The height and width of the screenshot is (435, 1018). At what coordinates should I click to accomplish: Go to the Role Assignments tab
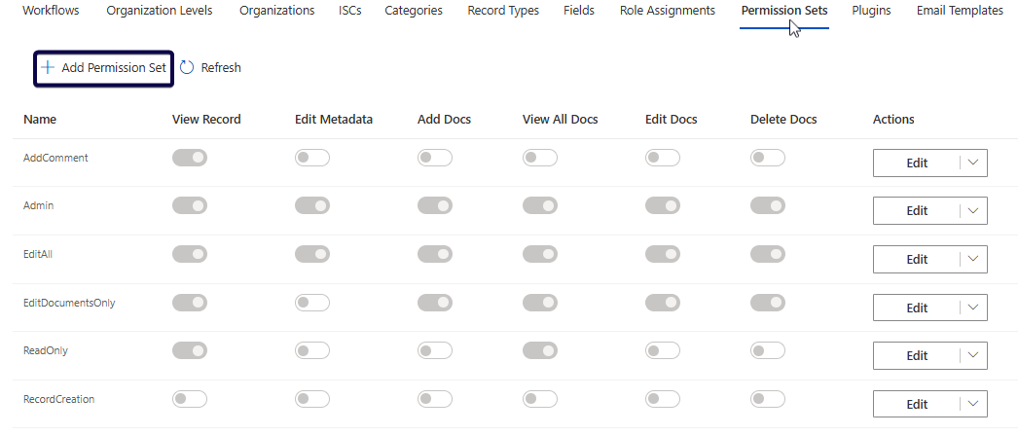(668, 11)
